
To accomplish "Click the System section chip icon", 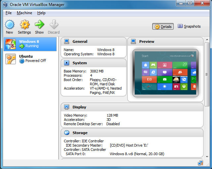I will tap(67, 63).
